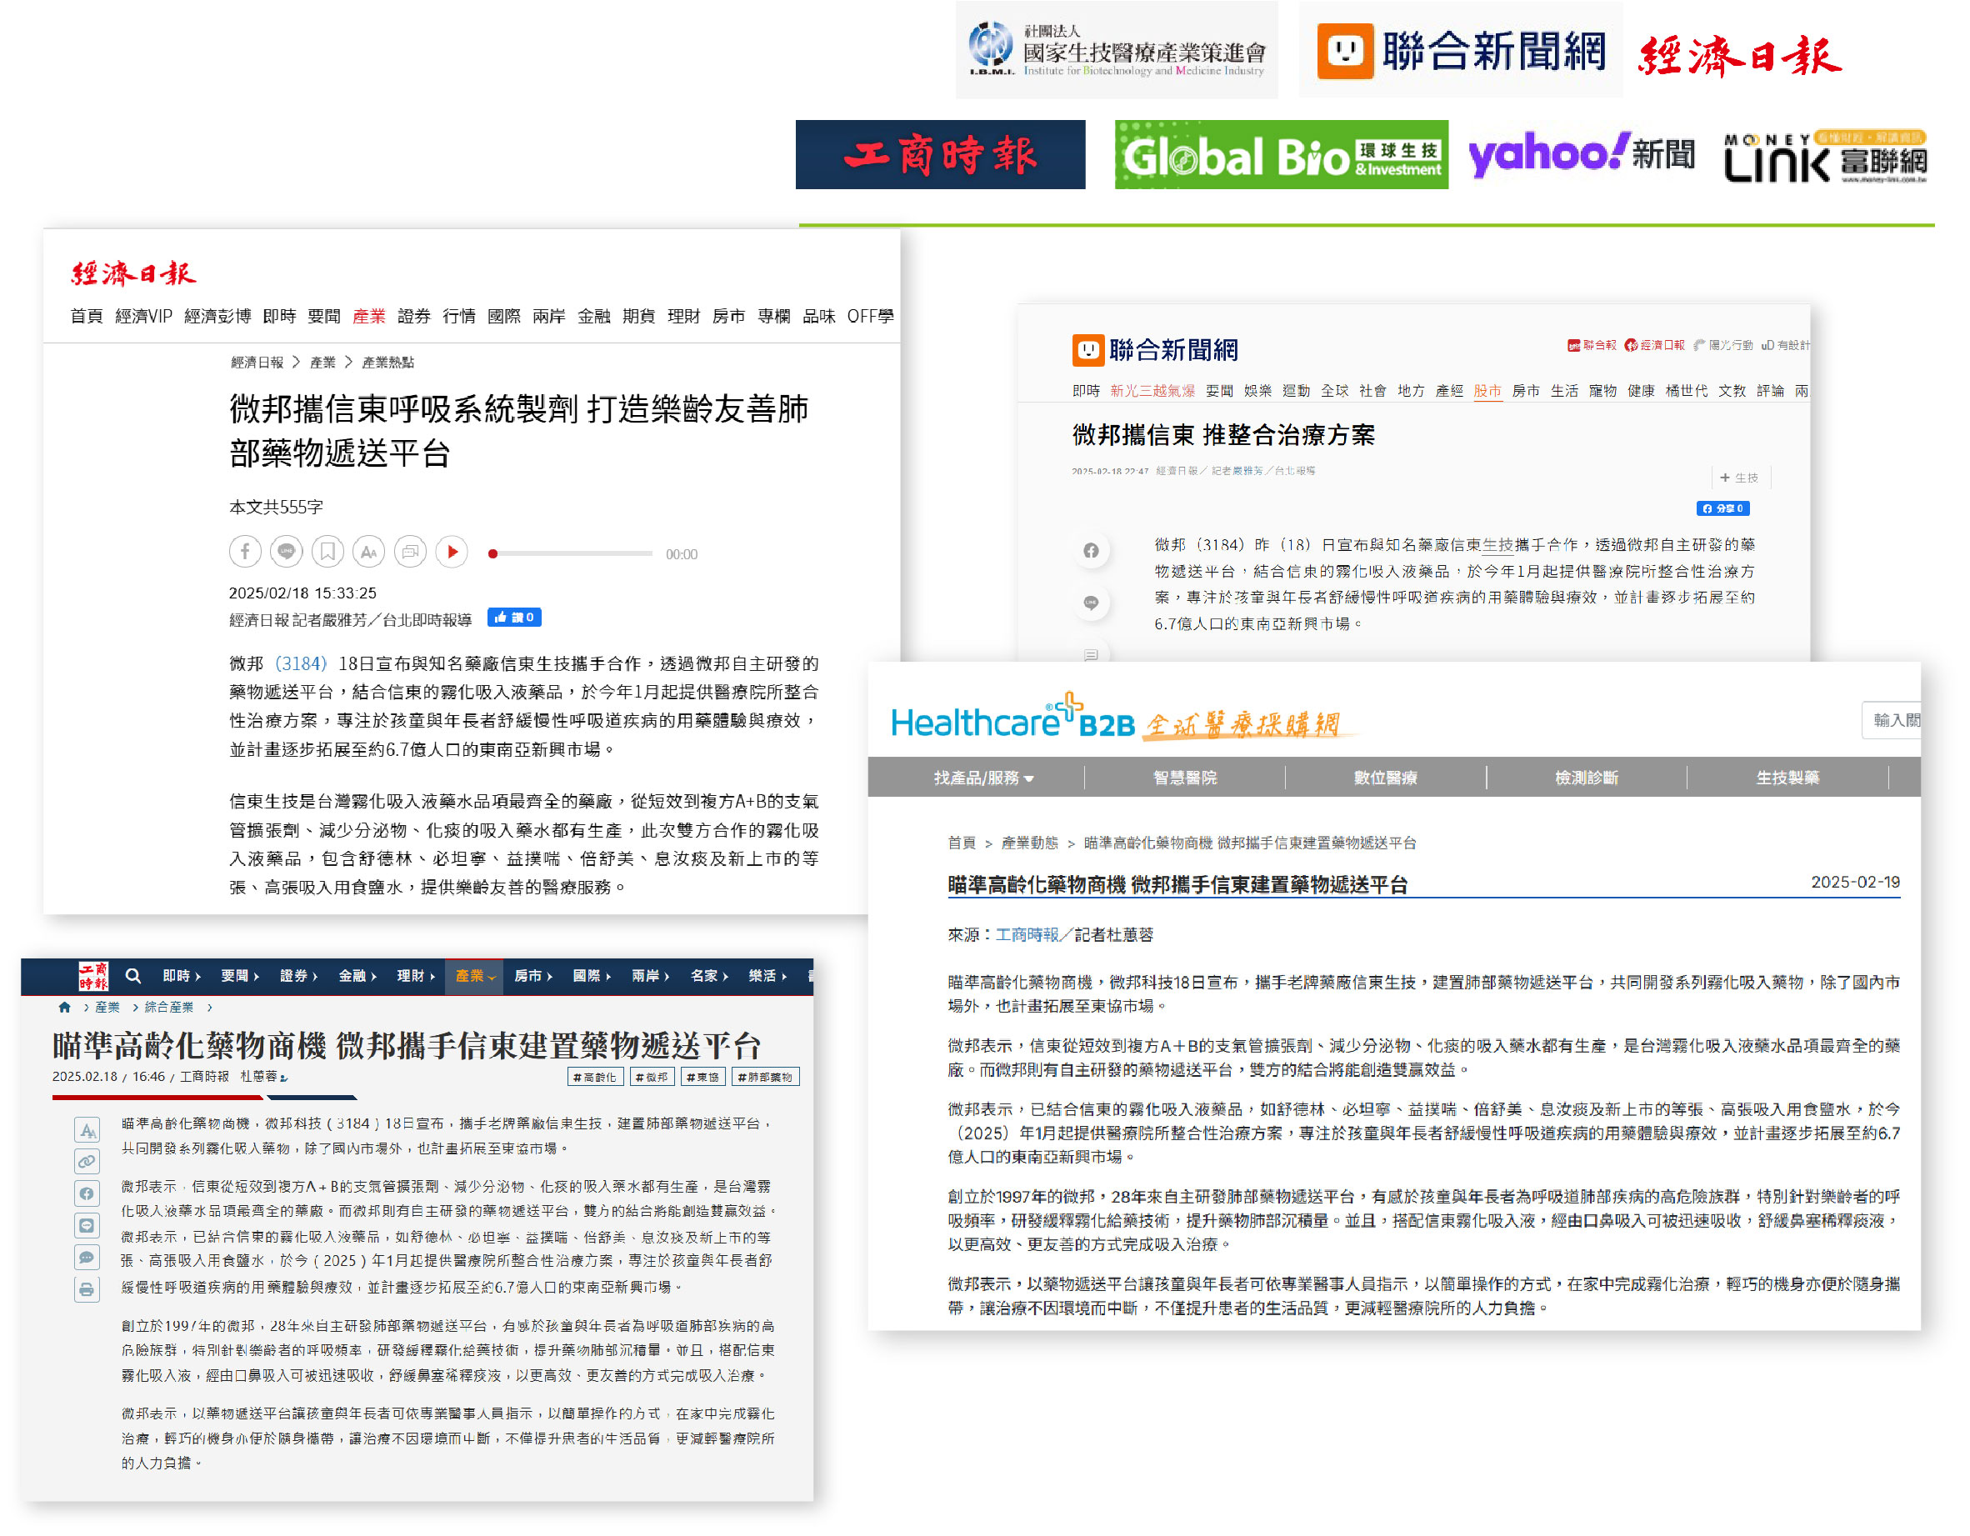Expand the 即時 menu in 工商時報 navbar
The width and height of the screenshot is (1970, 1536).
coord(182,976)
